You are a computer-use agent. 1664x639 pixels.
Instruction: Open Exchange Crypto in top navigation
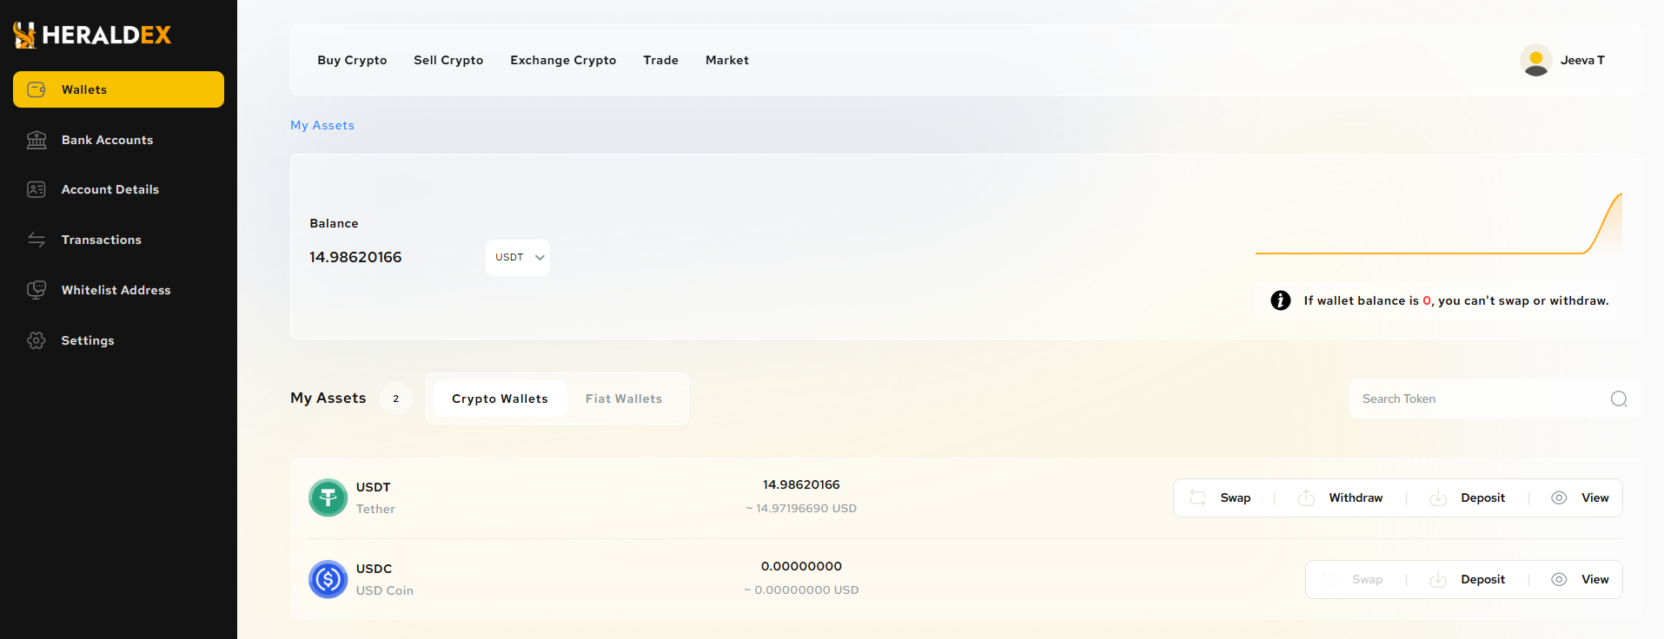563,60
